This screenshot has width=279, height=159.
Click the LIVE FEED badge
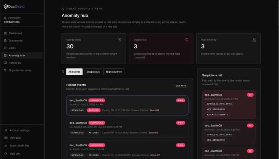181,86
